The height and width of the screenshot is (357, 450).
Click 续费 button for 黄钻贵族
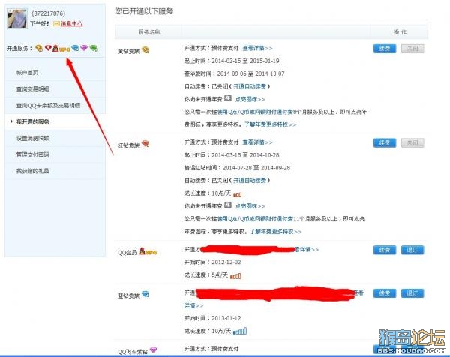(385, 49)
